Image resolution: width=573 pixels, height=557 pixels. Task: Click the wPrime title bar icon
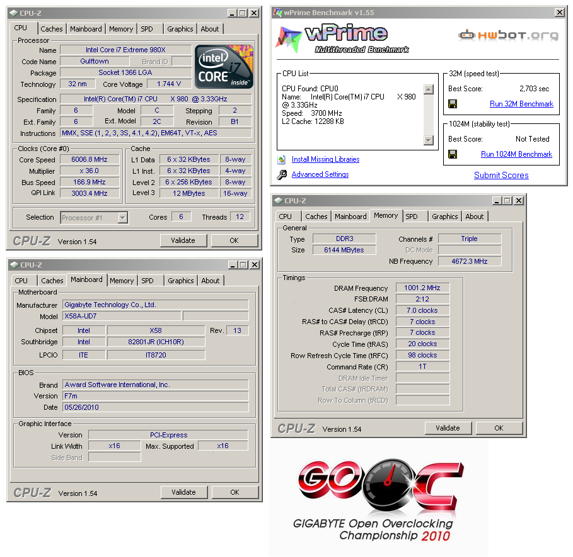click(278, 13)
